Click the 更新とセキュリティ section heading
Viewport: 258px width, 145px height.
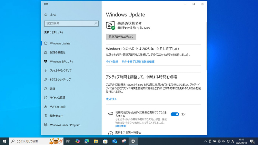(54, 32)
